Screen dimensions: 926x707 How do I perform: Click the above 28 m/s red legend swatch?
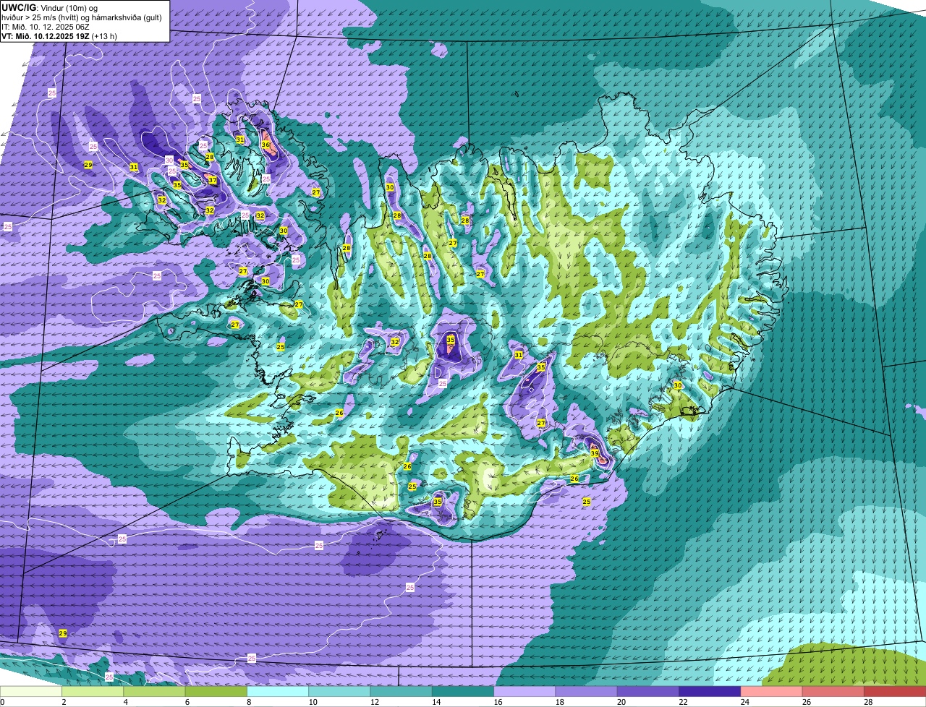(896, 691)
